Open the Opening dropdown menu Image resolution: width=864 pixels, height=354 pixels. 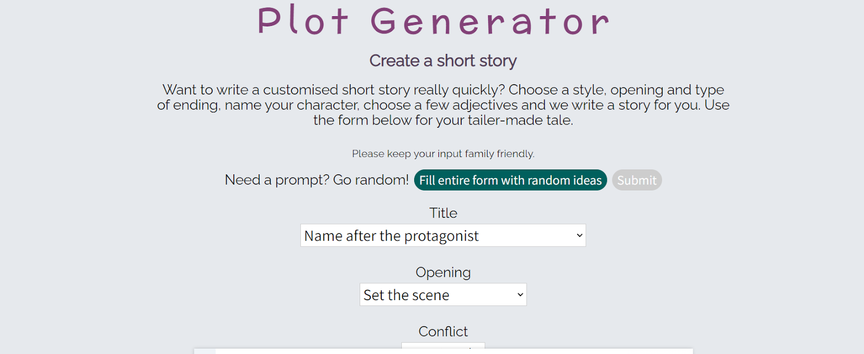(443, 295)
